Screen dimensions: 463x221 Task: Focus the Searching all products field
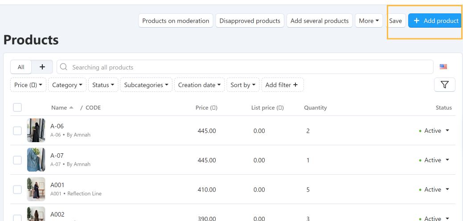click(245, 67)
